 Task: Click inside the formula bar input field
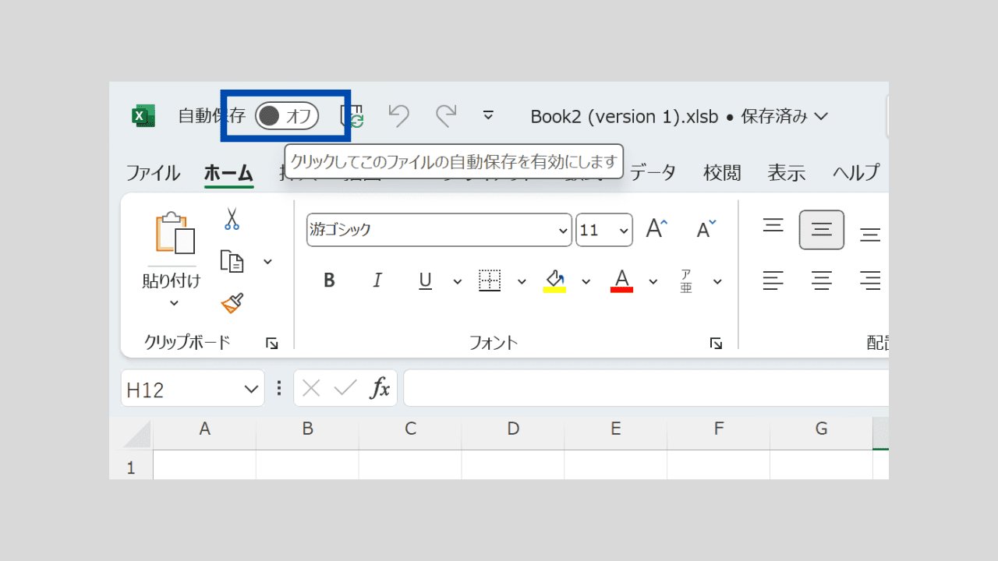click(x=646, y=388)
